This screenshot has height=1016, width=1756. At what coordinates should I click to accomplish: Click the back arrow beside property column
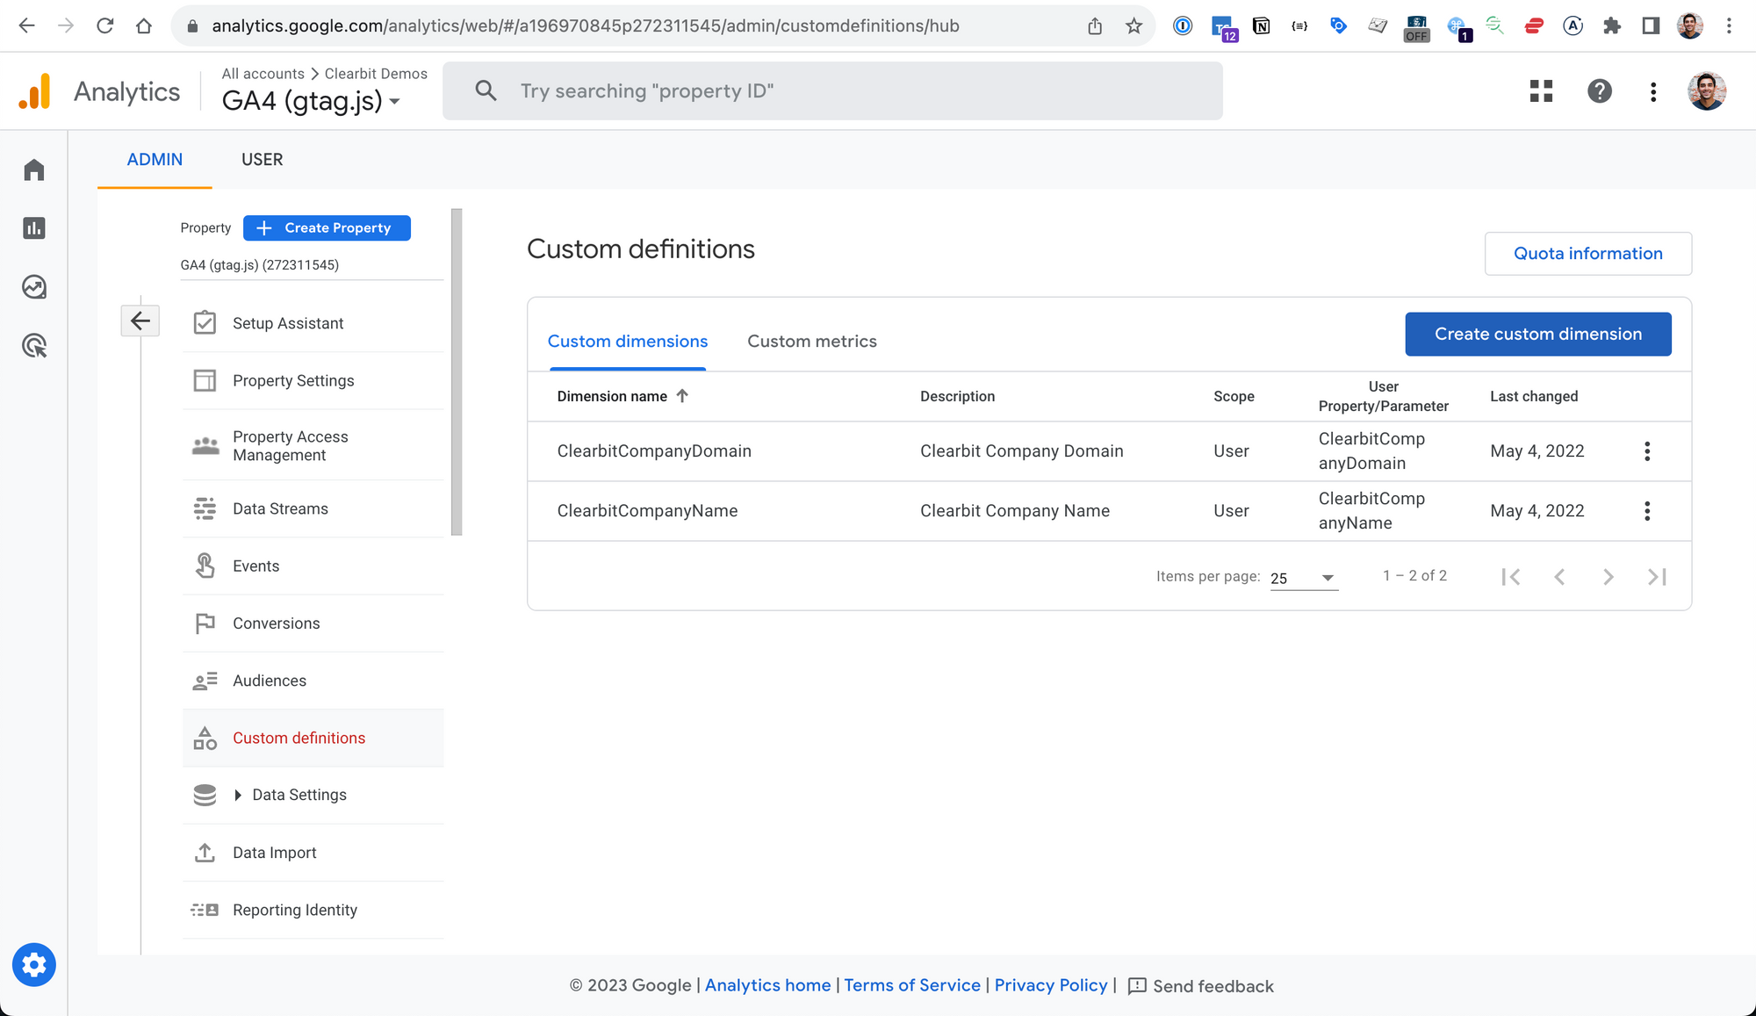pos(140,321)
